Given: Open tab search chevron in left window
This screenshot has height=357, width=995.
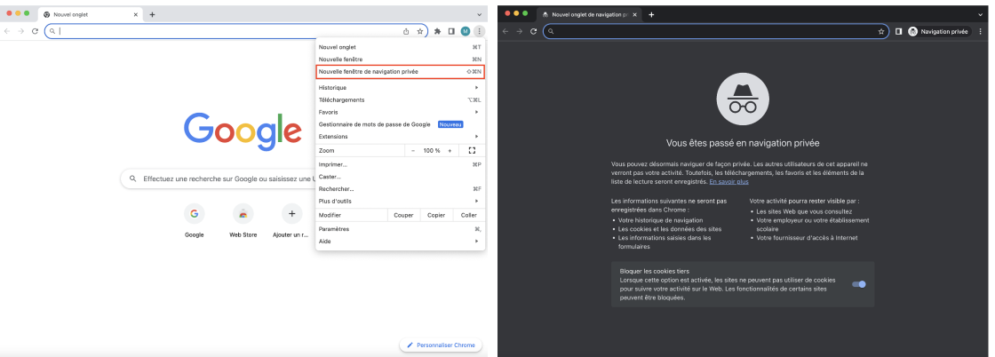Looking at the screenshot, I should (x=479, y=14).
